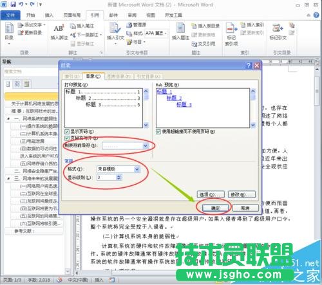Click the navigation search document field

point(30,71)
